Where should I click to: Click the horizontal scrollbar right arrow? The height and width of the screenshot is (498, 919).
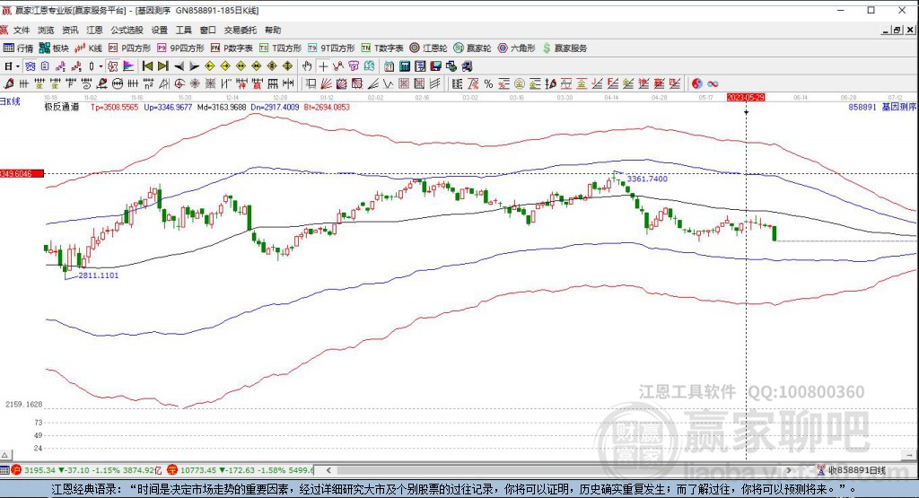(790, 470)
